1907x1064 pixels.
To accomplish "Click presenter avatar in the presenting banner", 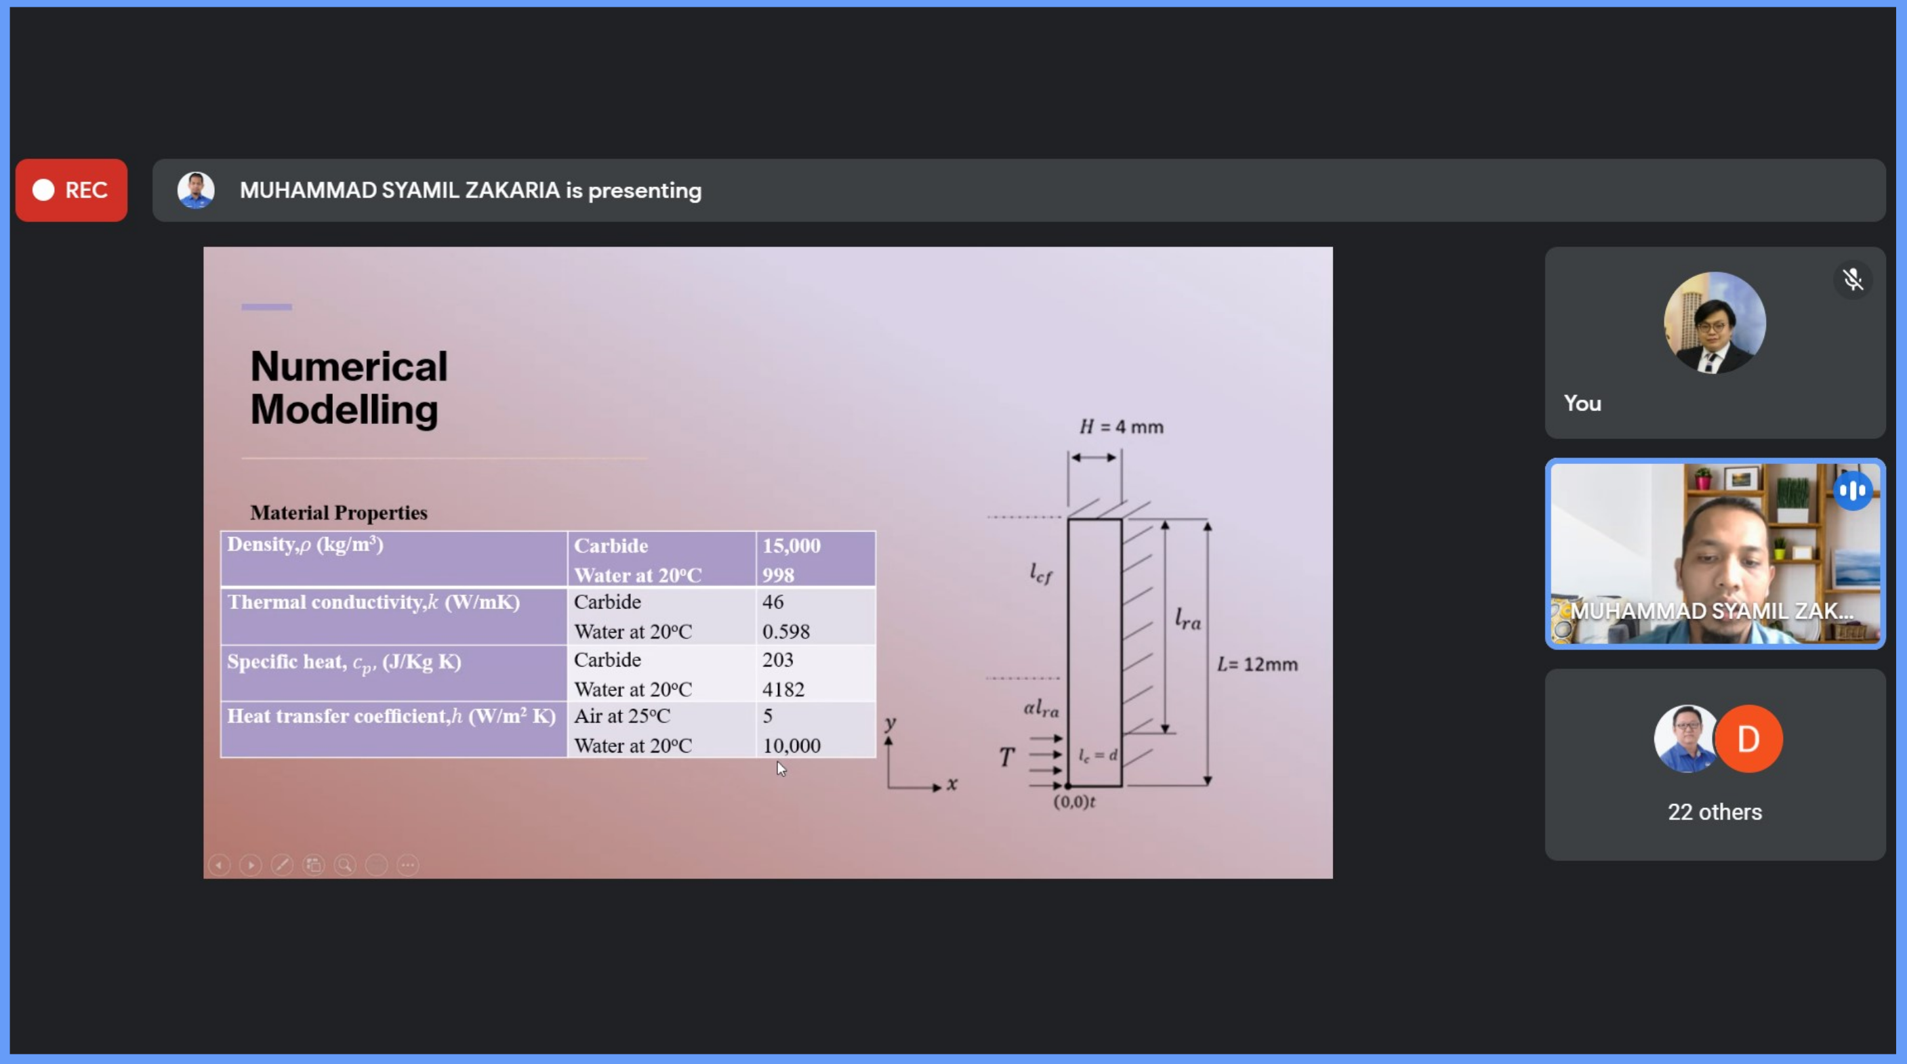I will pyautogui.click(x=196, y=190).
